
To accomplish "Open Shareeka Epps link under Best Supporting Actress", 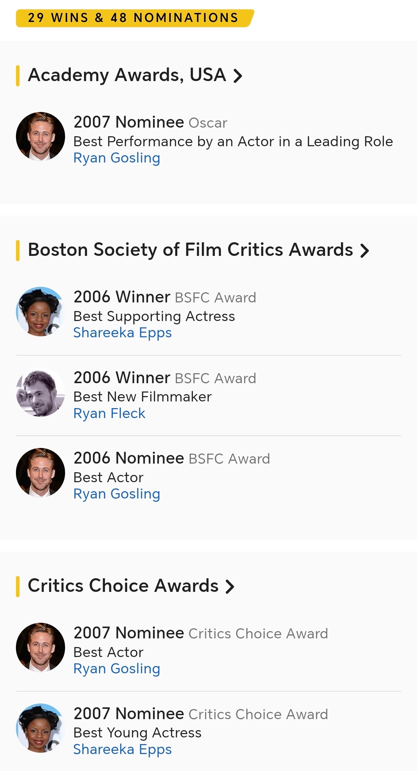I will [x=123, y=333].
